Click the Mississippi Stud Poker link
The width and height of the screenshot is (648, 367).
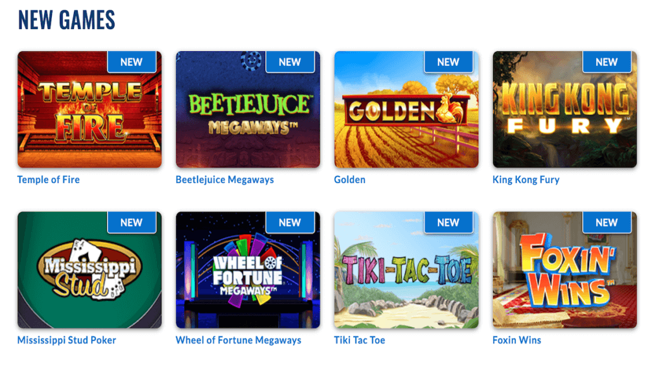pos(66,340)
